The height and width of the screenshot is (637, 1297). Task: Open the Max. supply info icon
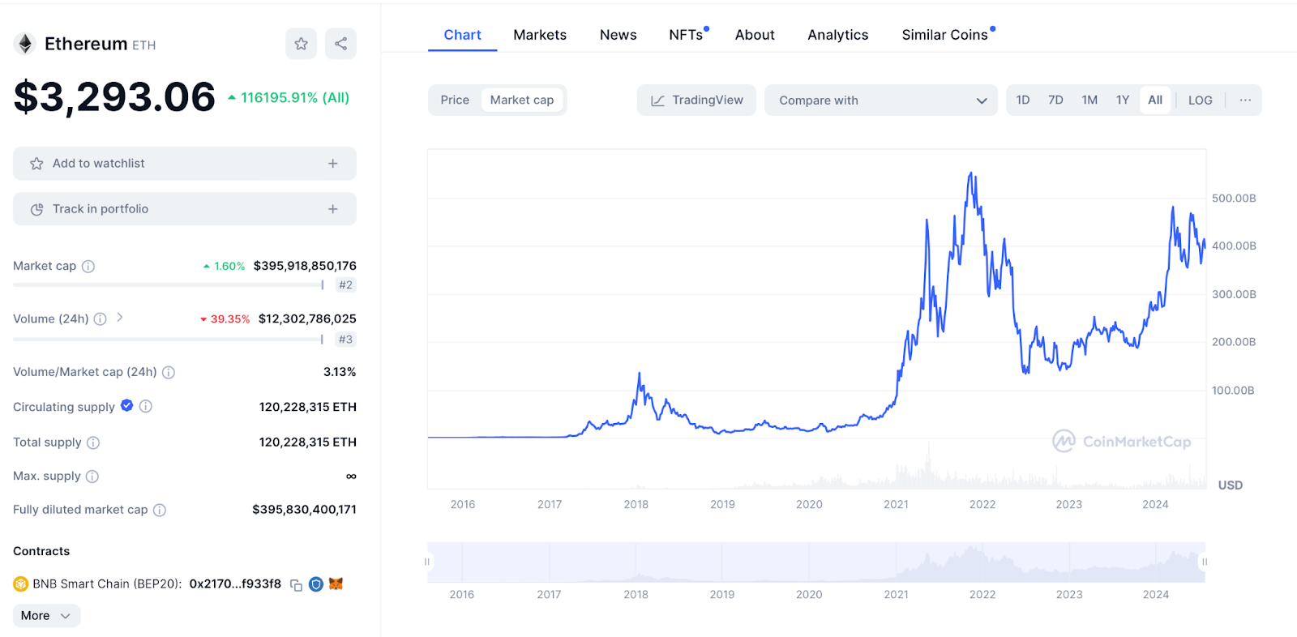click(92, 477)
